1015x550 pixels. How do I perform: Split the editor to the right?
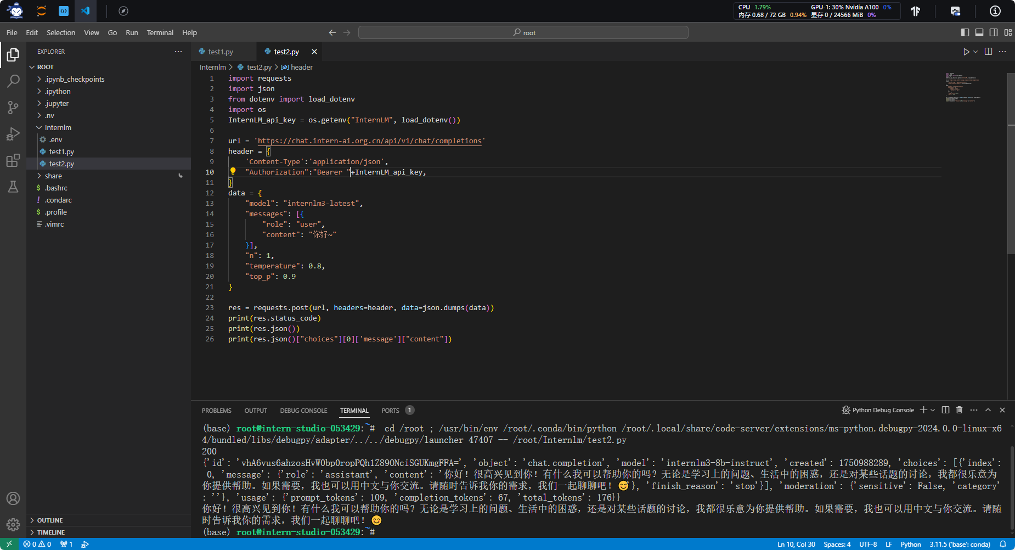[988, 52]
